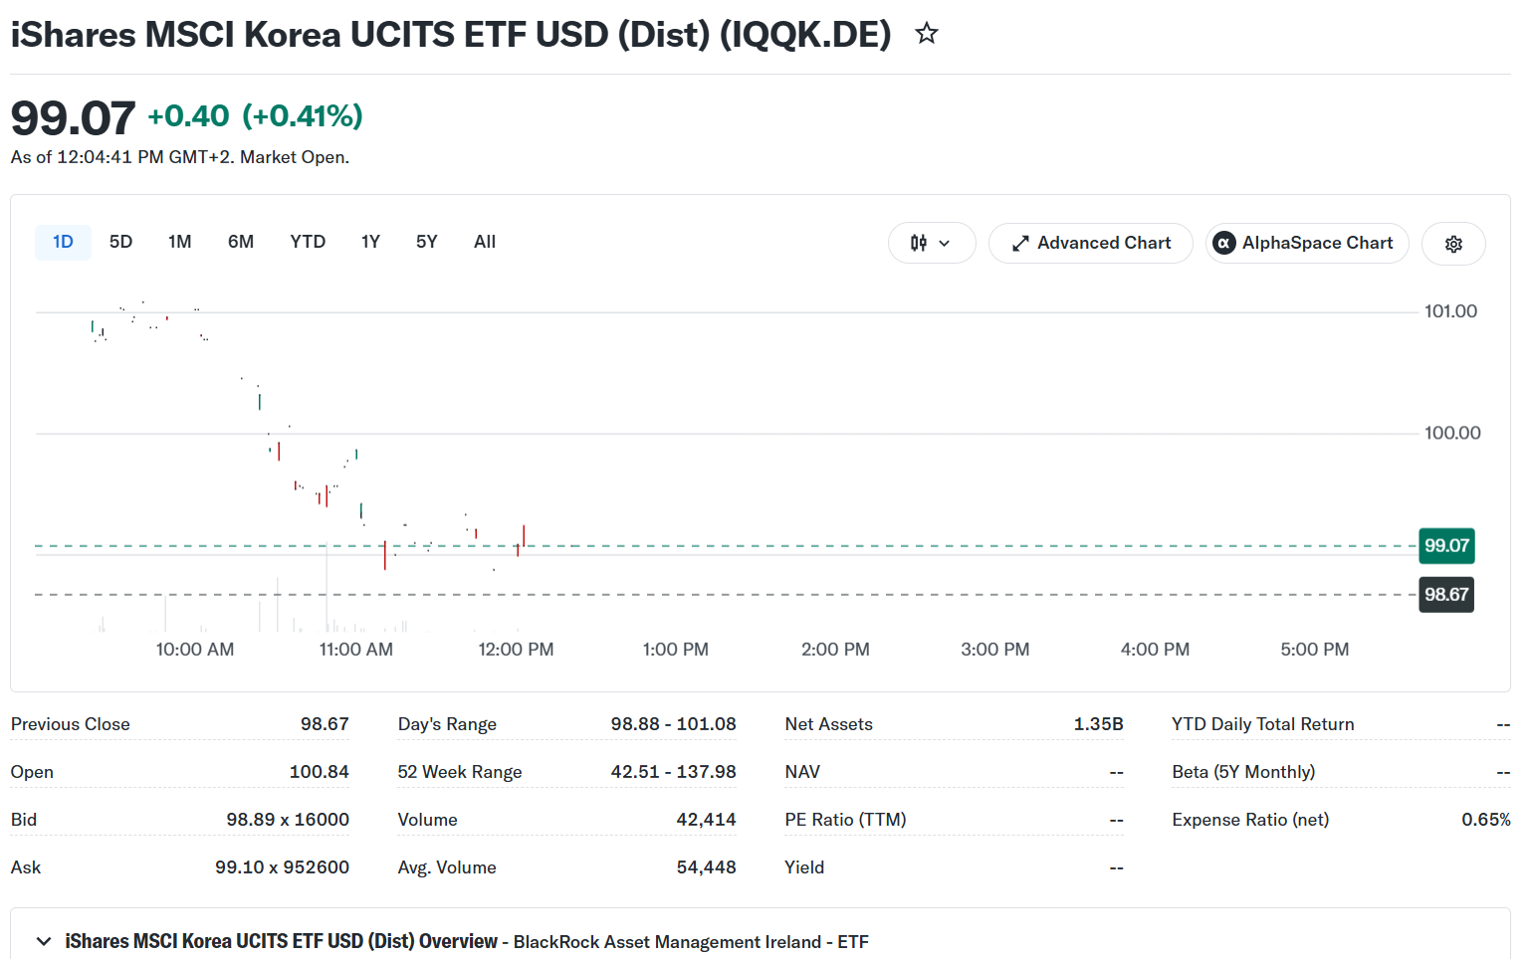Screen dimensions: 1529x959
Task: Switch chart to 6M range
Action: (241, 242)
